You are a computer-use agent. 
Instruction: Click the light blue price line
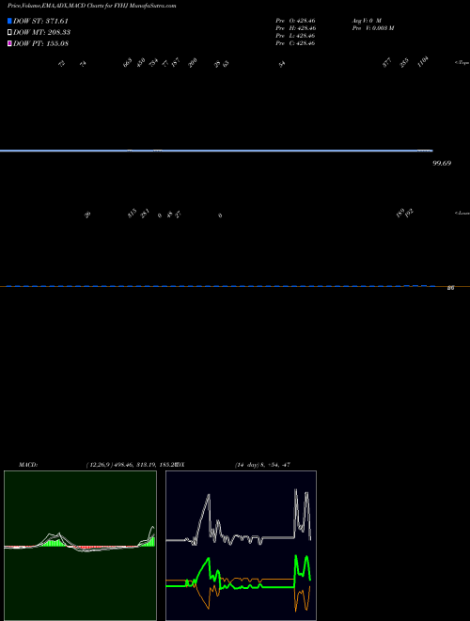[216, 151]
